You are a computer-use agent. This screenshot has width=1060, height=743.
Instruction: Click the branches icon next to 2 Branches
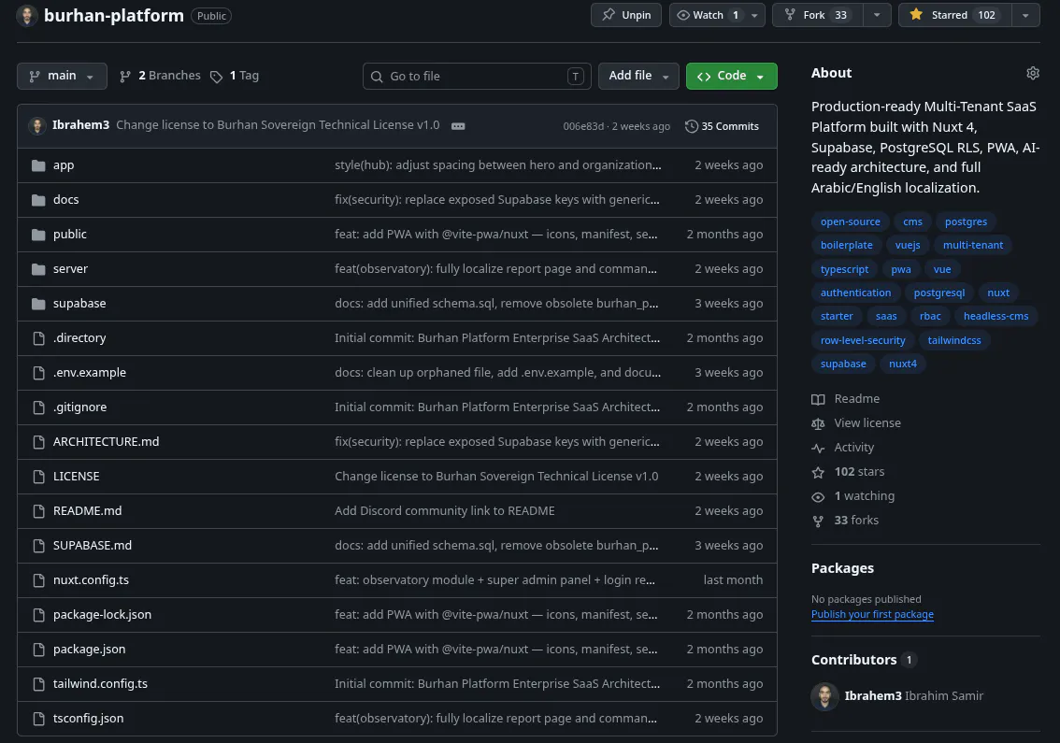[x=125, y=77]
